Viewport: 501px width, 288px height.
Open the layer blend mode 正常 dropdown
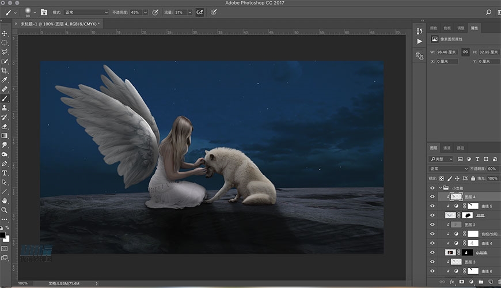[448, 168]
